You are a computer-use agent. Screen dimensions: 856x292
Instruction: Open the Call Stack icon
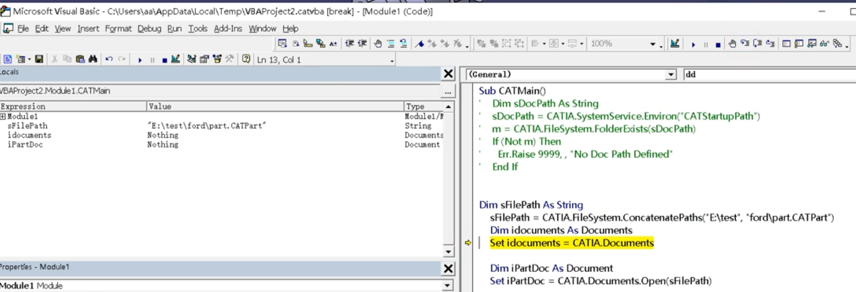837,44
